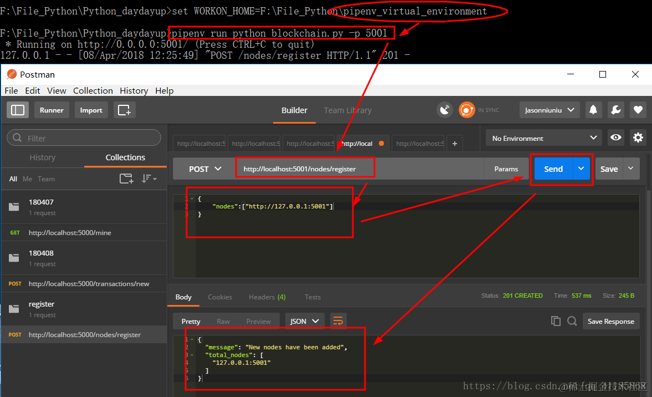Screen dimensions: 652x397
Task: Click the orange sync status icon
Action: click(466, 110)
